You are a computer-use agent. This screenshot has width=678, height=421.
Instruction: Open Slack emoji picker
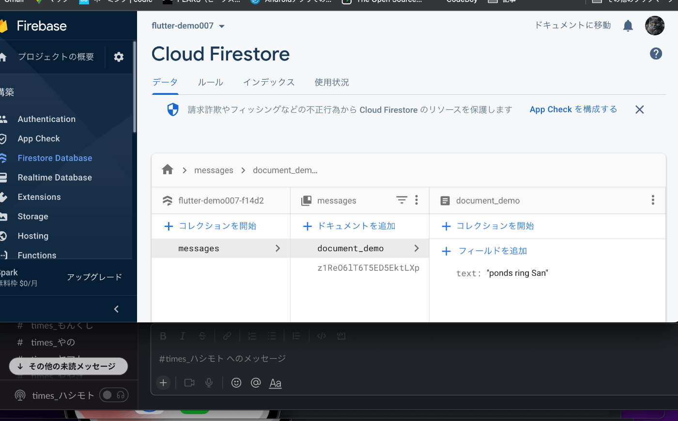coord(236,383)
